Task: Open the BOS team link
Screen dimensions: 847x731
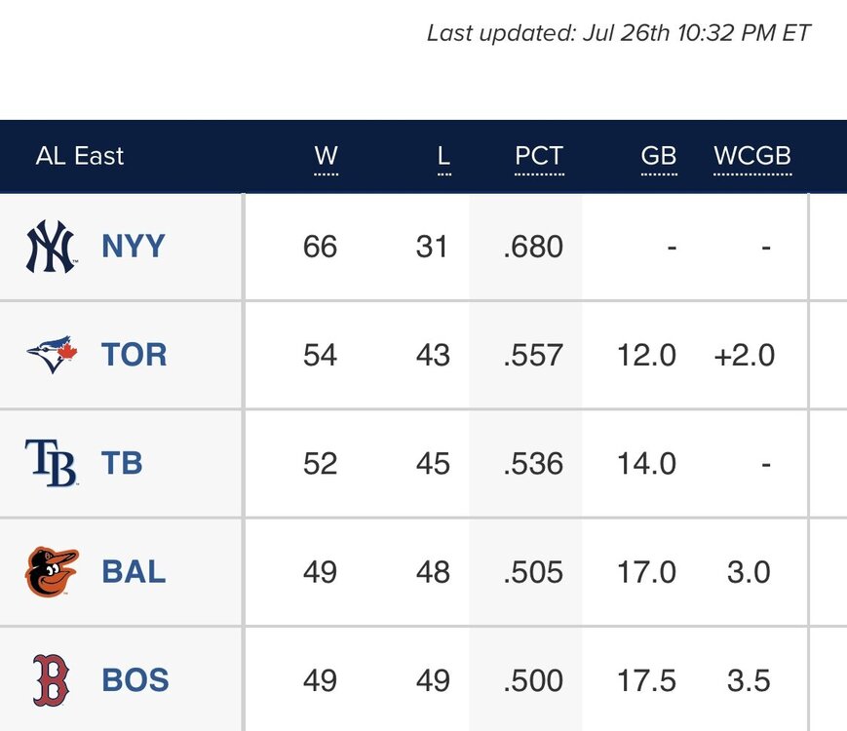Action: tap(135, 680)
